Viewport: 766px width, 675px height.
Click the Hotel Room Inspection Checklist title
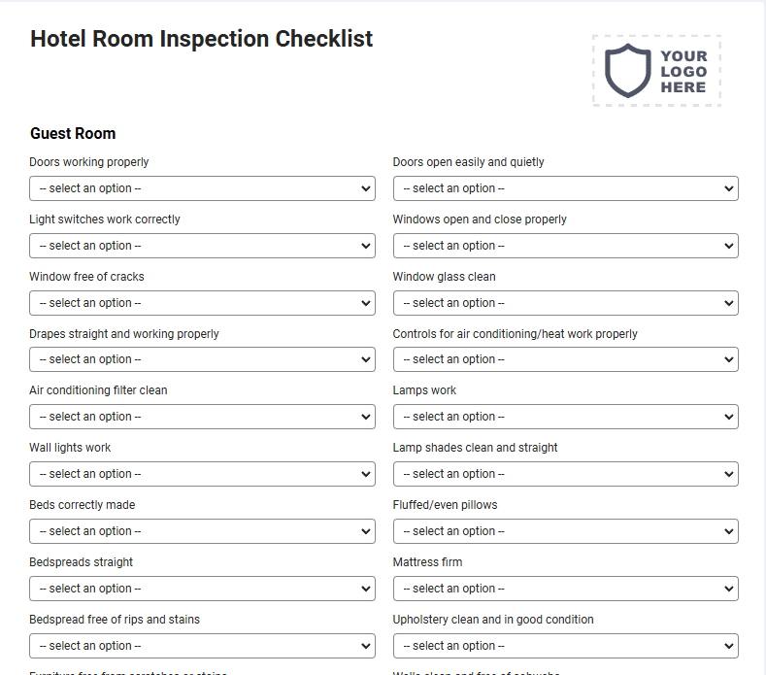[201, 39]
